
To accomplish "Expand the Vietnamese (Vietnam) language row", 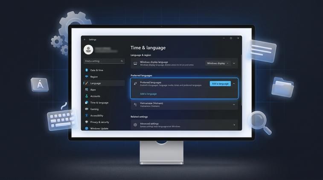I will point(234,105).
